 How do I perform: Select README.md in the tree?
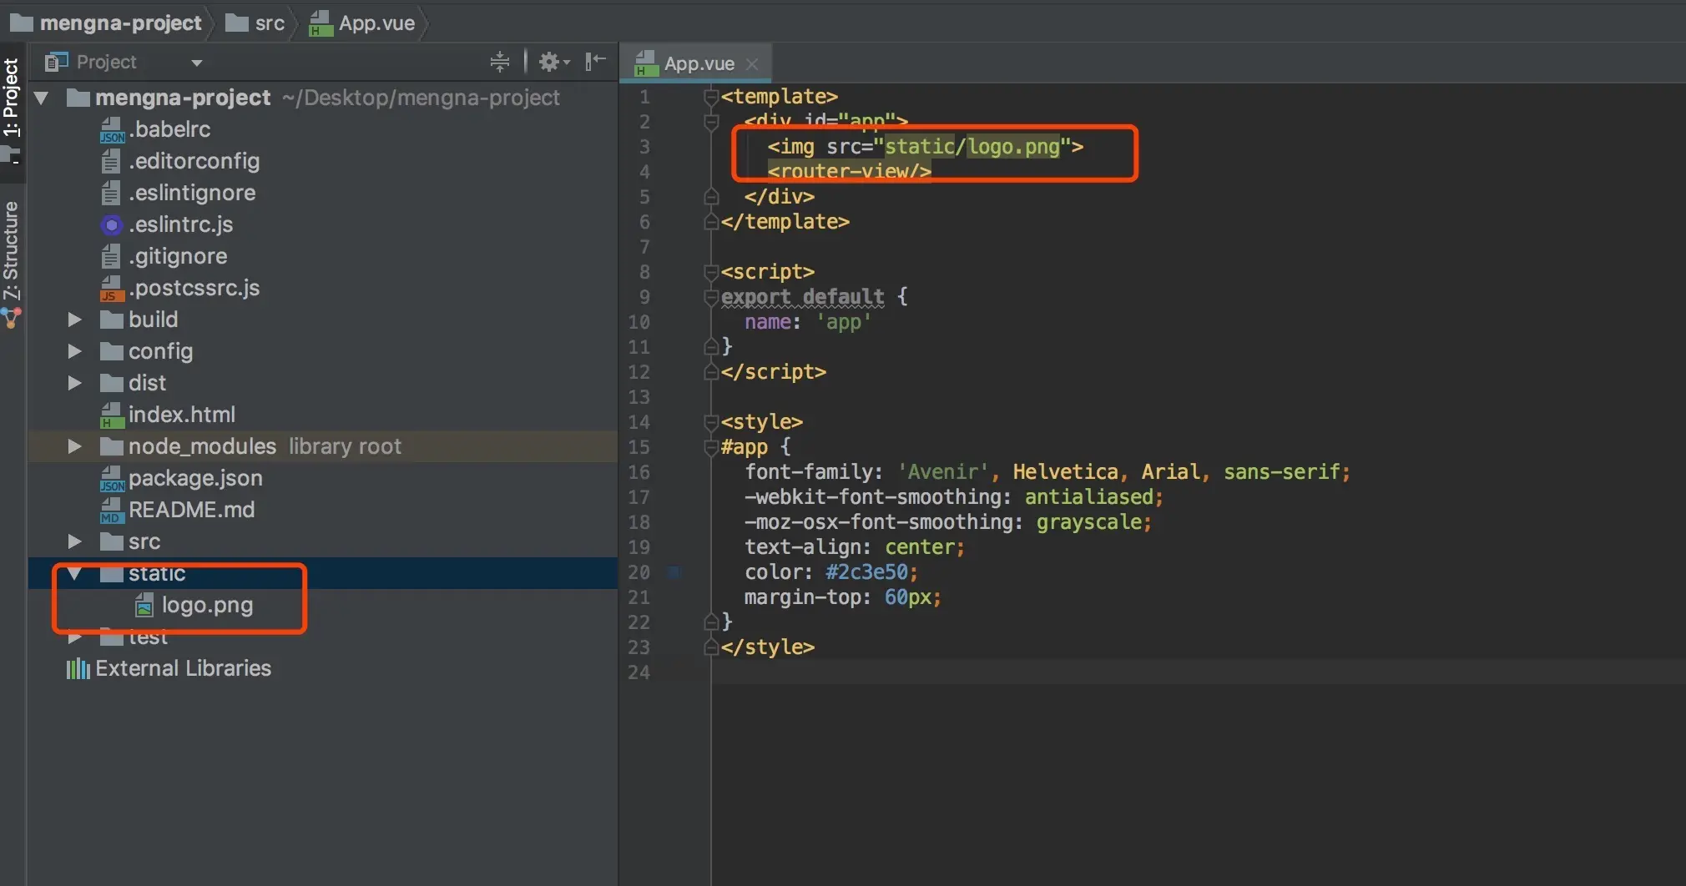coord(192,510)
